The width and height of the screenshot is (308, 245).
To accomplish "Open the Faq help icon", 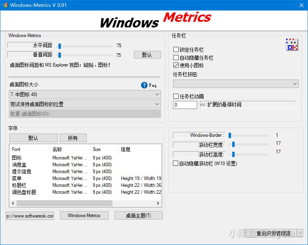I will [144, 85].
